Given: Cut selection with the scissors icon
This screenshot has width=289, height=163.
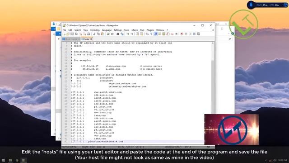Looking at the screenshot, I should pos(94,34).
